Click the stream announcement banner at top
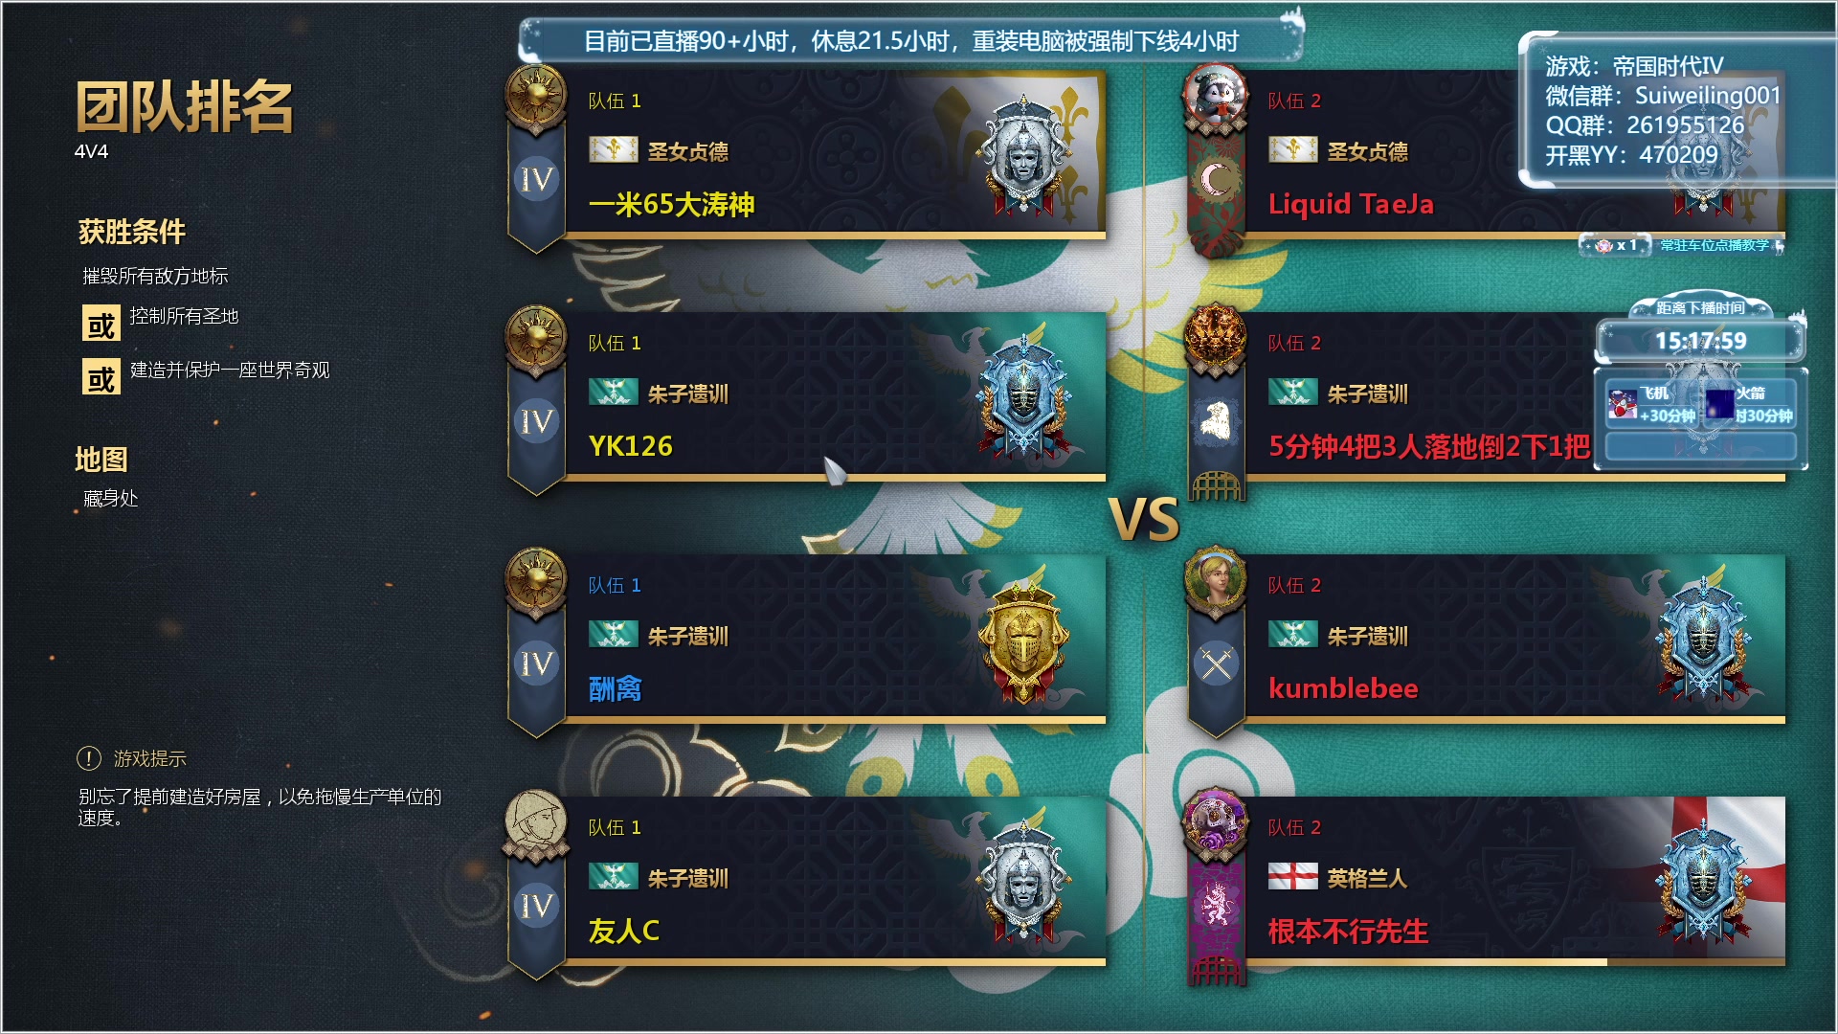The width and height of the screenshot is (1838, 1034). click(x=910, y=41)
